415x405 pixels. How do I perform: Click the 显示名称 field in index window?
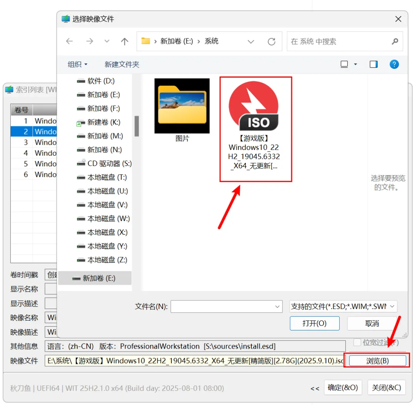(51, 289)
